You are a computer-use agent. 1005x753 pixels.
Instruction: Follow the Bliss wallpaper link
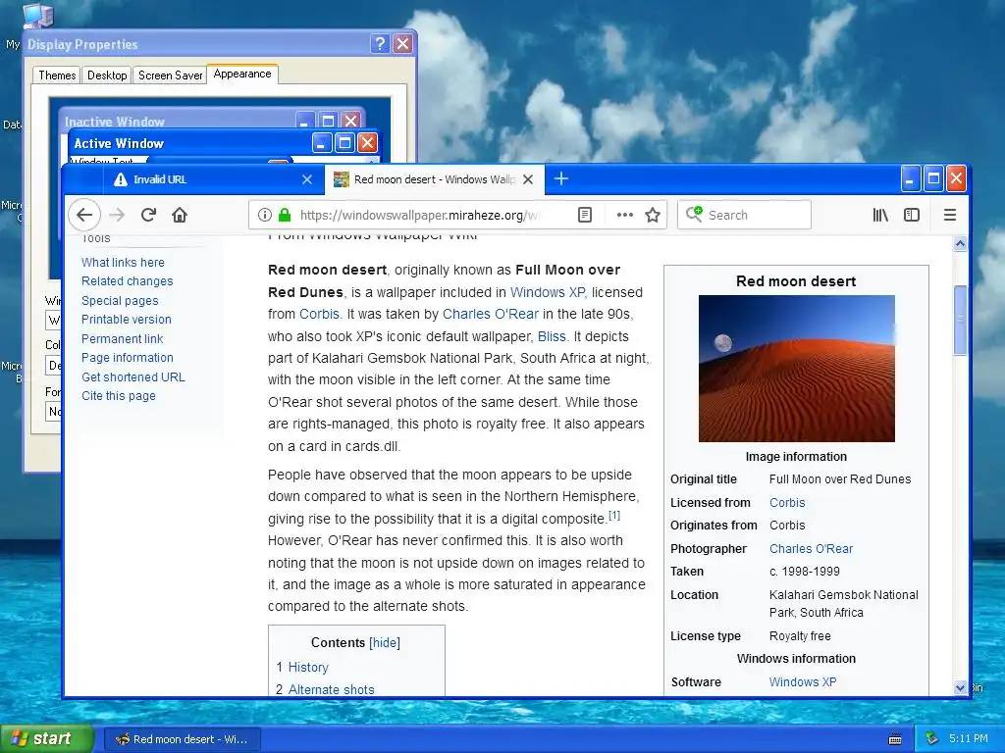553,336
